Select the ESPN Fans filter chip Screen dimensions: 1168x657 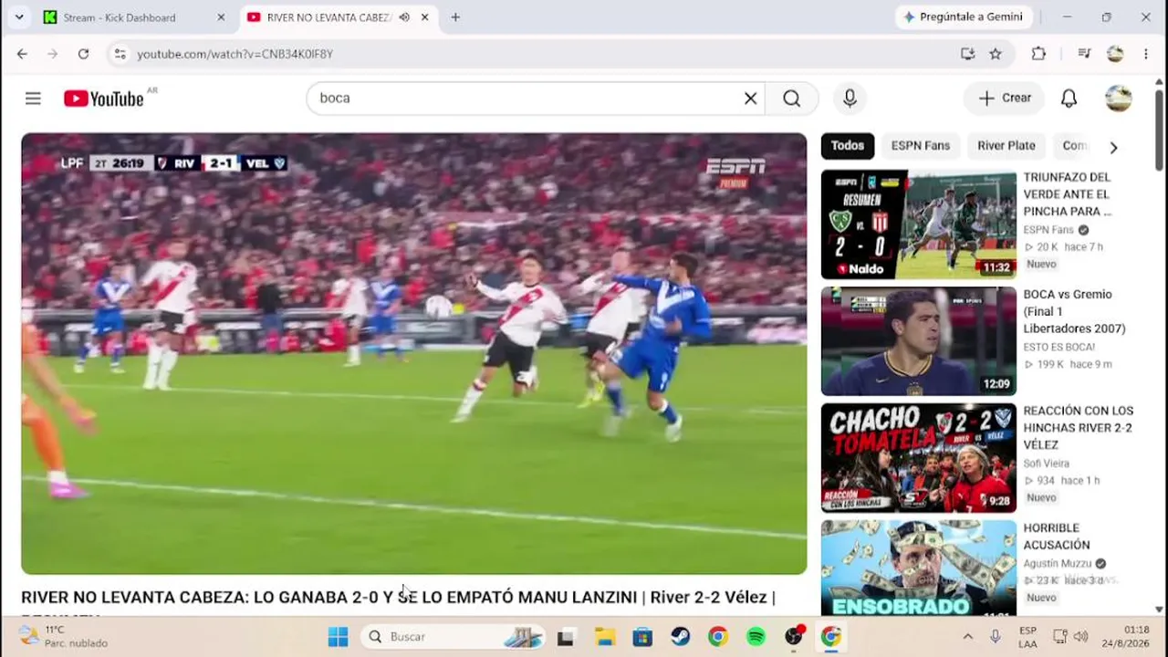921,146
